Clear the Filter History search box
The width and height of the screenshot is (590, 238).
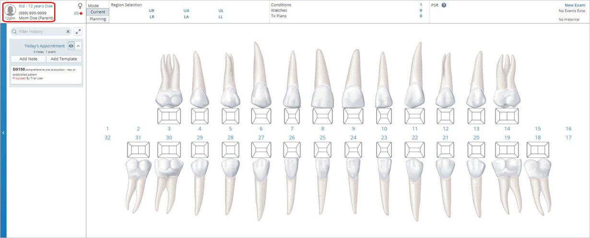[68, 32]
